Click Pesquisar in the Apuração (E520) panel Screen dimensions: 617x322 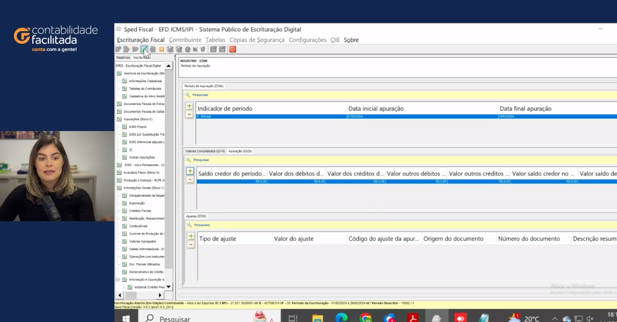pos(201,160)
